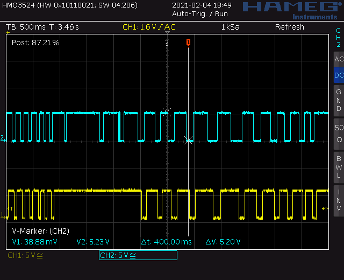Click the Δt: 400.00 ms measurement
Image resolution: width=344 pixels, height=280 pixels.
(167, 242)
